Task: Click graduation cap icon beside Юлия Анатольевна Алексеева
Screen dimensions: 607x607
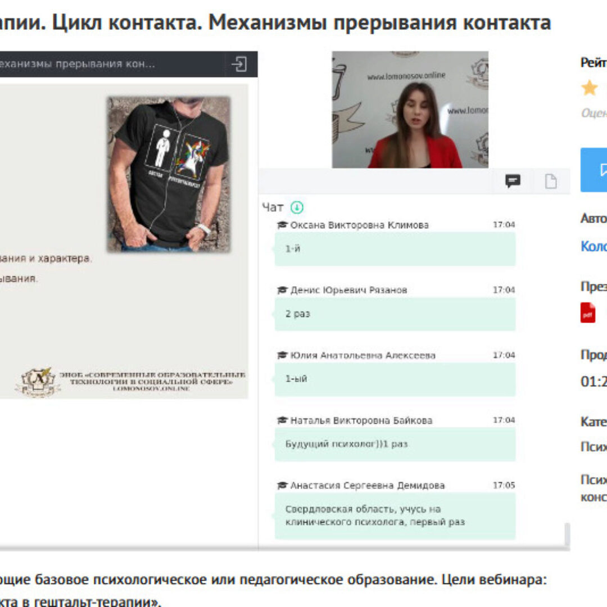Action: tap(282, 355)
